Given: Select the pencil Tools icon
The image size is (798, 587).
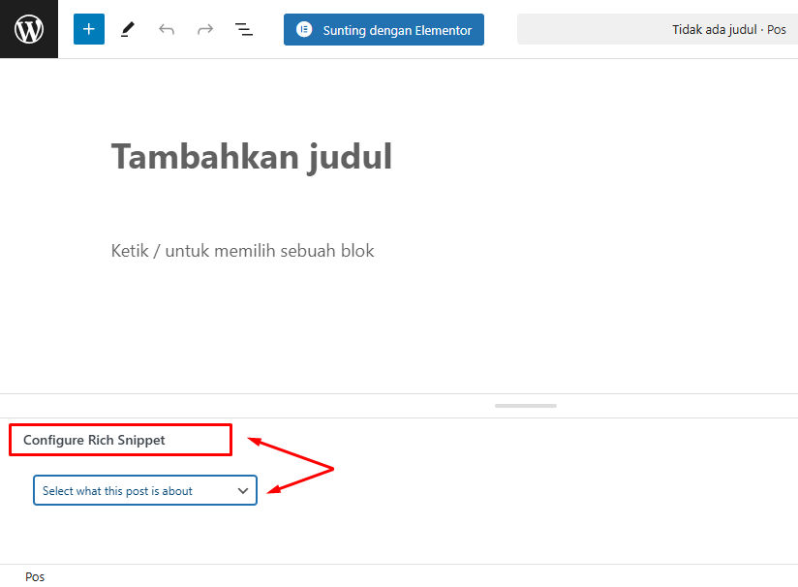Looking at the screenshot, I should point(128,29).
